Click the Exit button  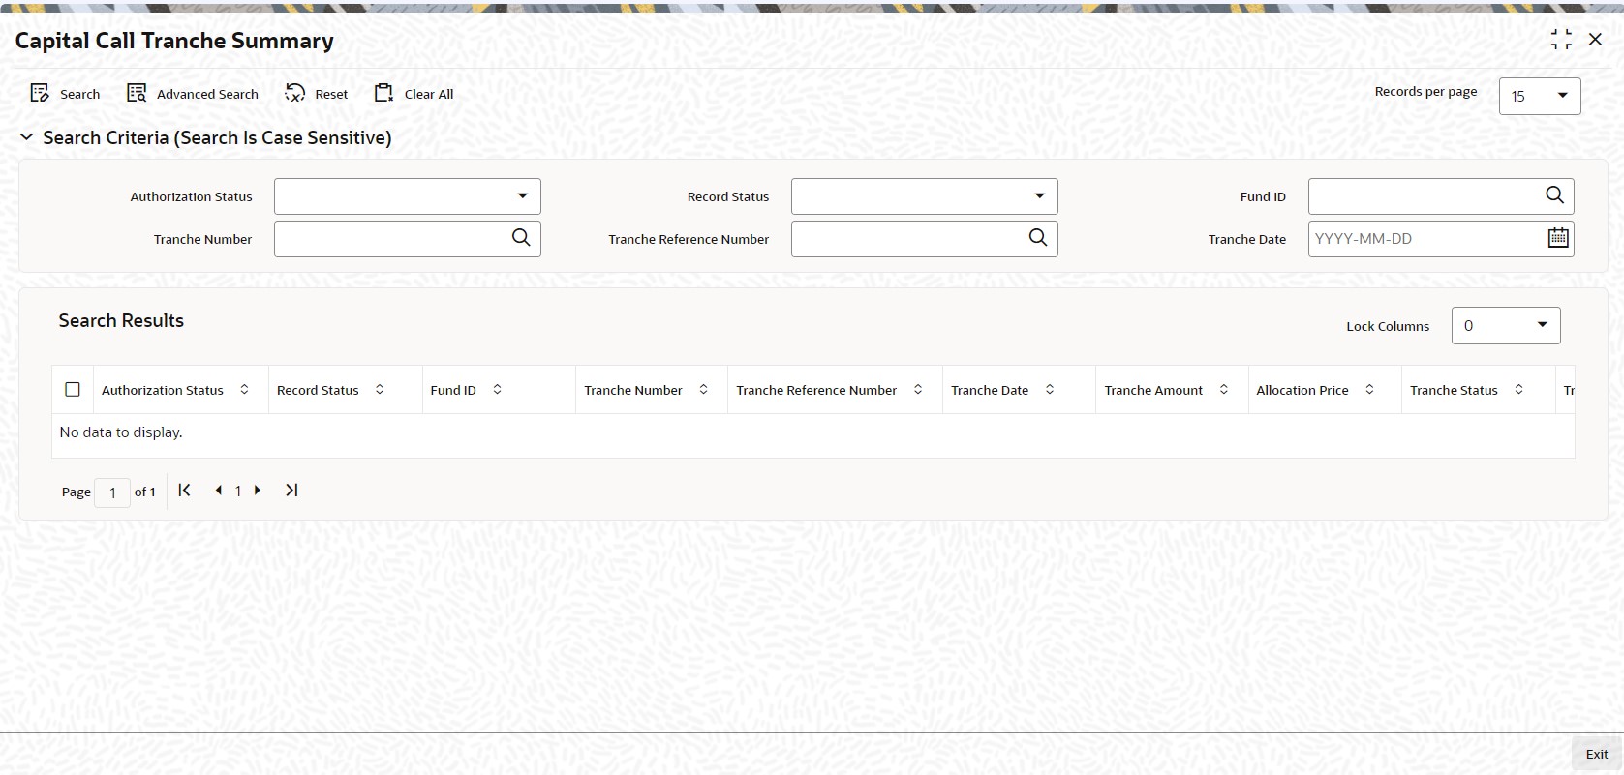(1597, 754)
